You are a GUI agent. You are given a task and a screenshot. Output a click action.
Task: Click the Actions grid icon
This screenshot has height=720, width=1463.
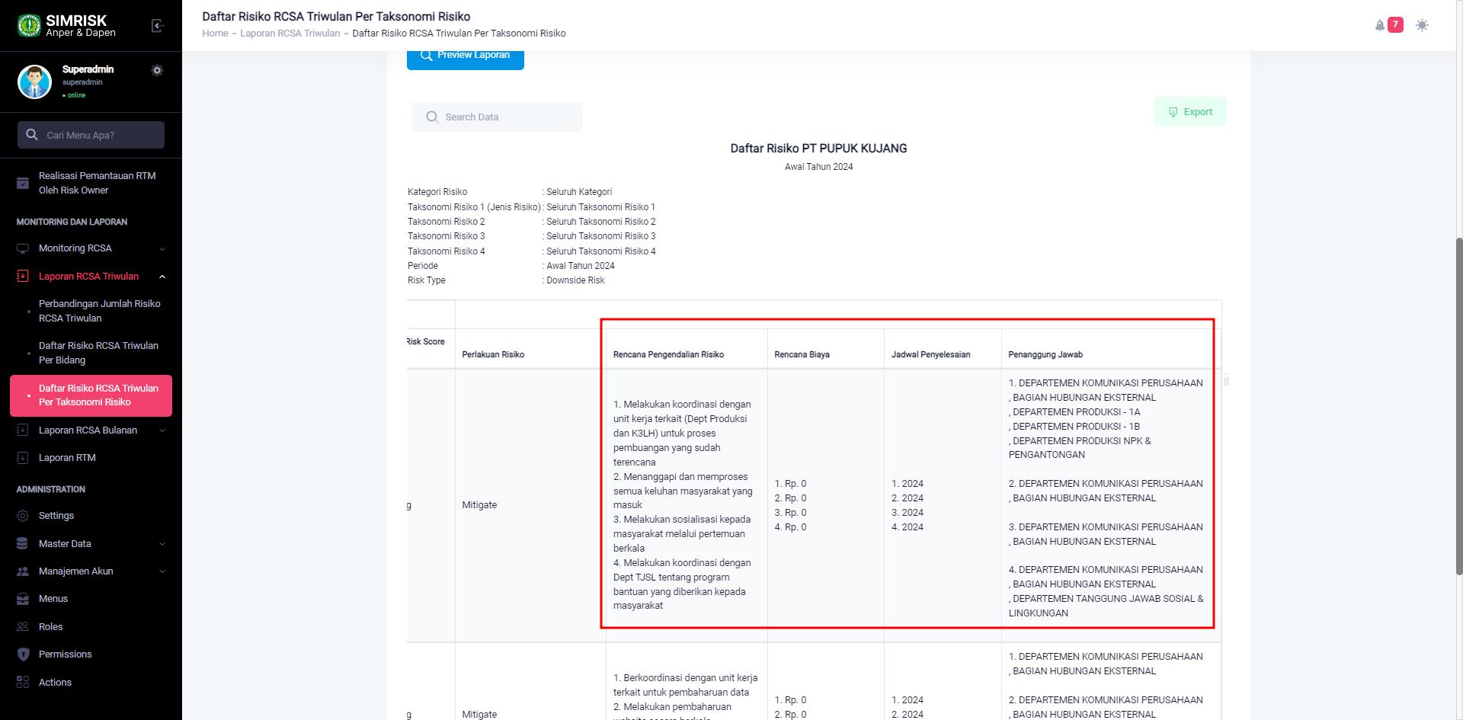23,683
